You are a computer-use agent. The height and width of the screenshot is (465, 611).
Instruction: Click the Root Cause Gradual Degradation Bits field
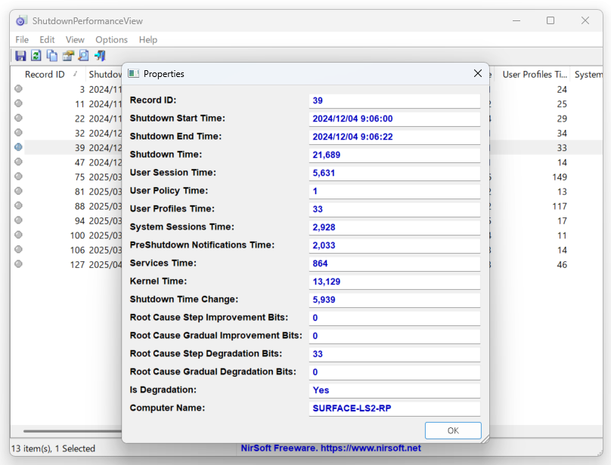click(x=394, y=372)
